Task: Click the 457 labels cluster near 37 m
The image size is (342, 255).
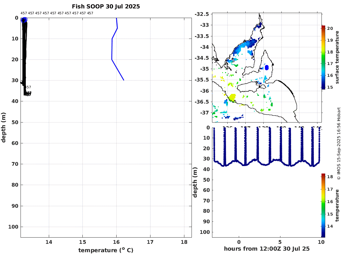Action: (28, 94)
